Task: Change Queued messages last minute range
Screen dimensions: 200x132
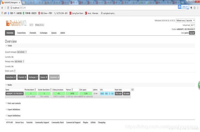Action: click(x=21, y=52)
